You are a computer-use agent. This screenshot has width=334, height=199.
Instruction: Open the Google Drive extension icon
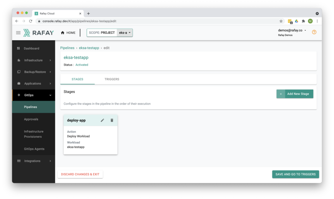point(296,21)
